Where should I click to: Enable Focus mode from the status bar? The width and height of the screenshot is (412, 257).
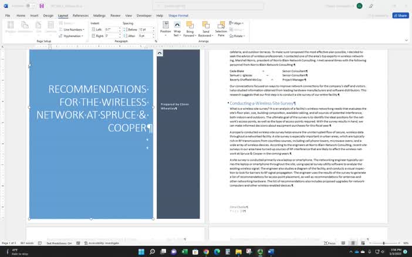[330, 243]
